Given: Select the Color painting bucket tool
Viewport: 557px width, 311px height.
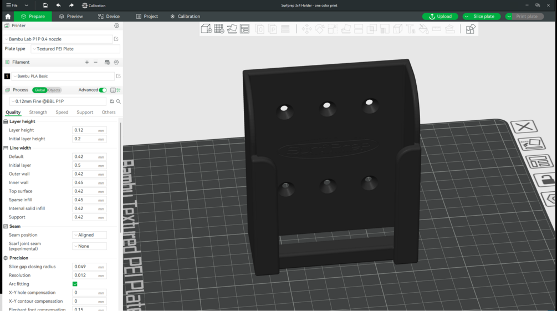Looking at the screenshot, I should [x=423, y=29].
